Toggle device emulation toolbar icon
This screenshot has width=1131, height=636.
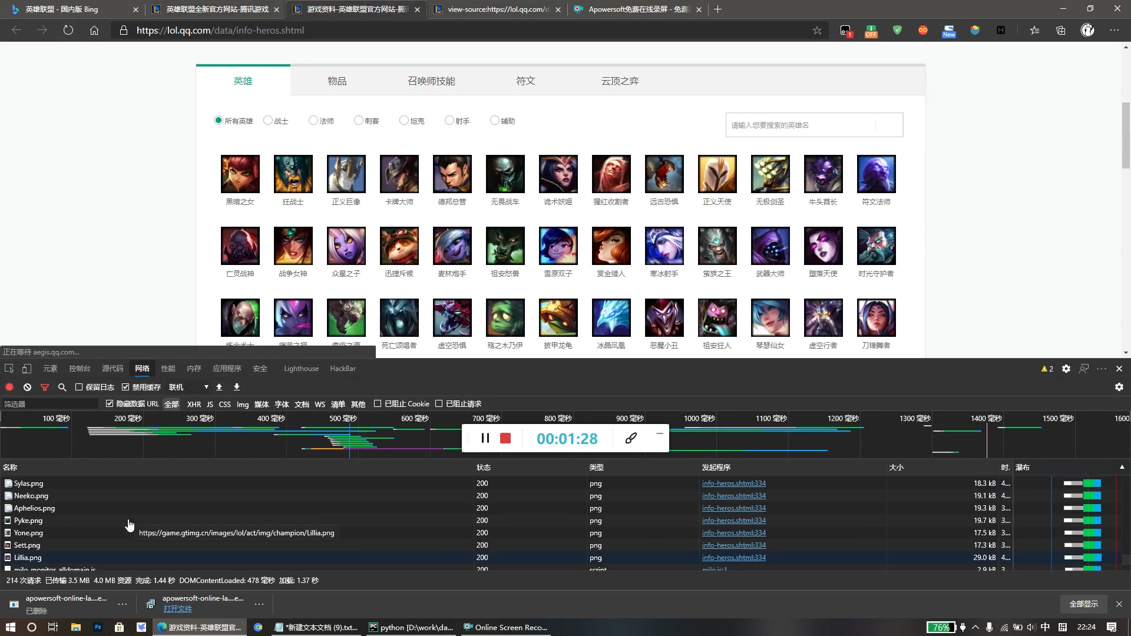click(x=27, y=369)
